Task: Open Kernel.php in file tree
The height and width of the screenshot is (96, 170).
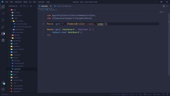Action: click(x=22, y=32)
